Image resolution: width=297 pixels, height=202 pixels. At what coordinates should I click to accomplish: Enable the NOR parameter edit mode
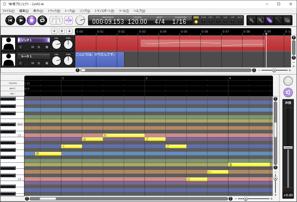[196, 20]
